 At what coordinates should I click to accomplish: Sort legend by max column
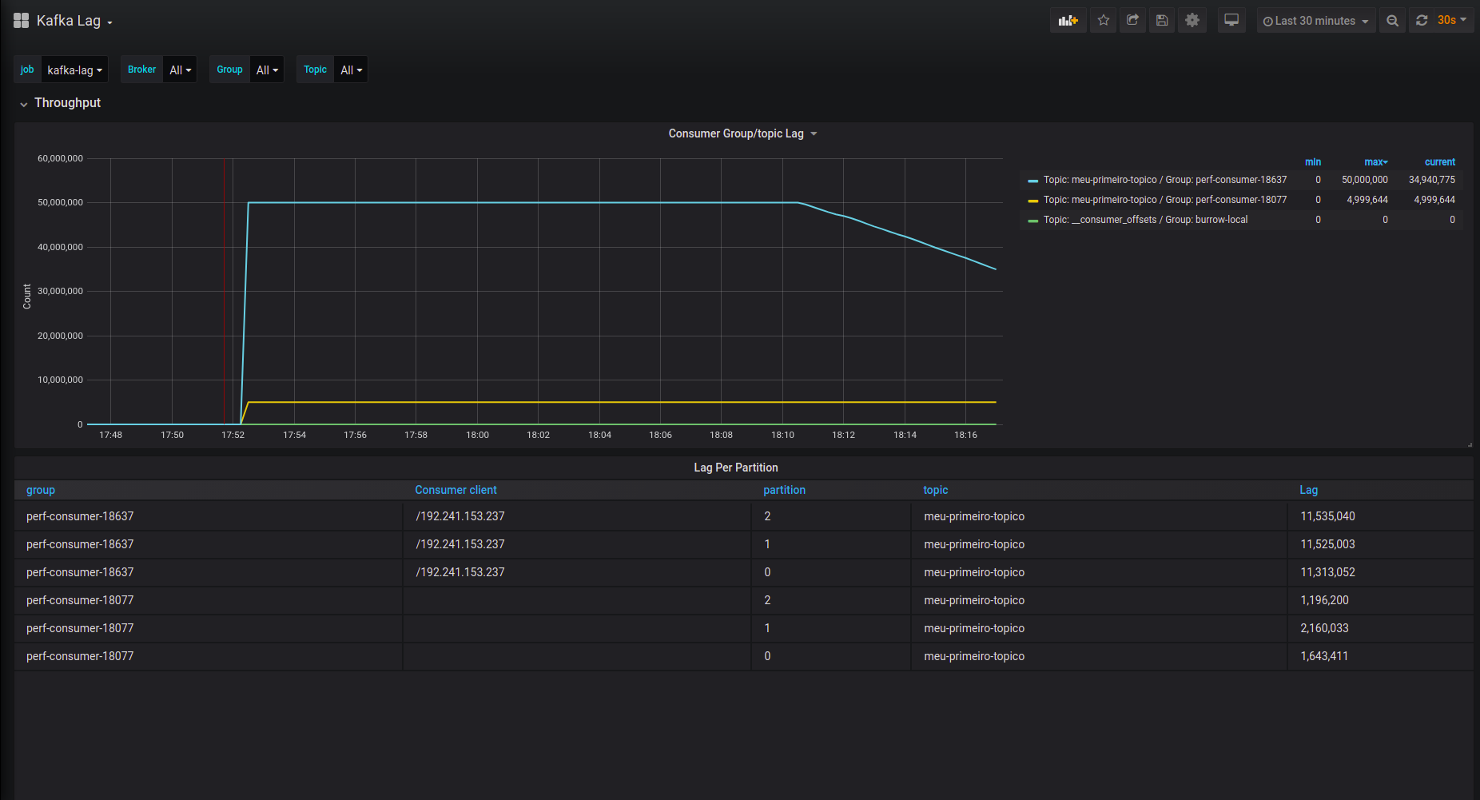tap(1375, 161)
